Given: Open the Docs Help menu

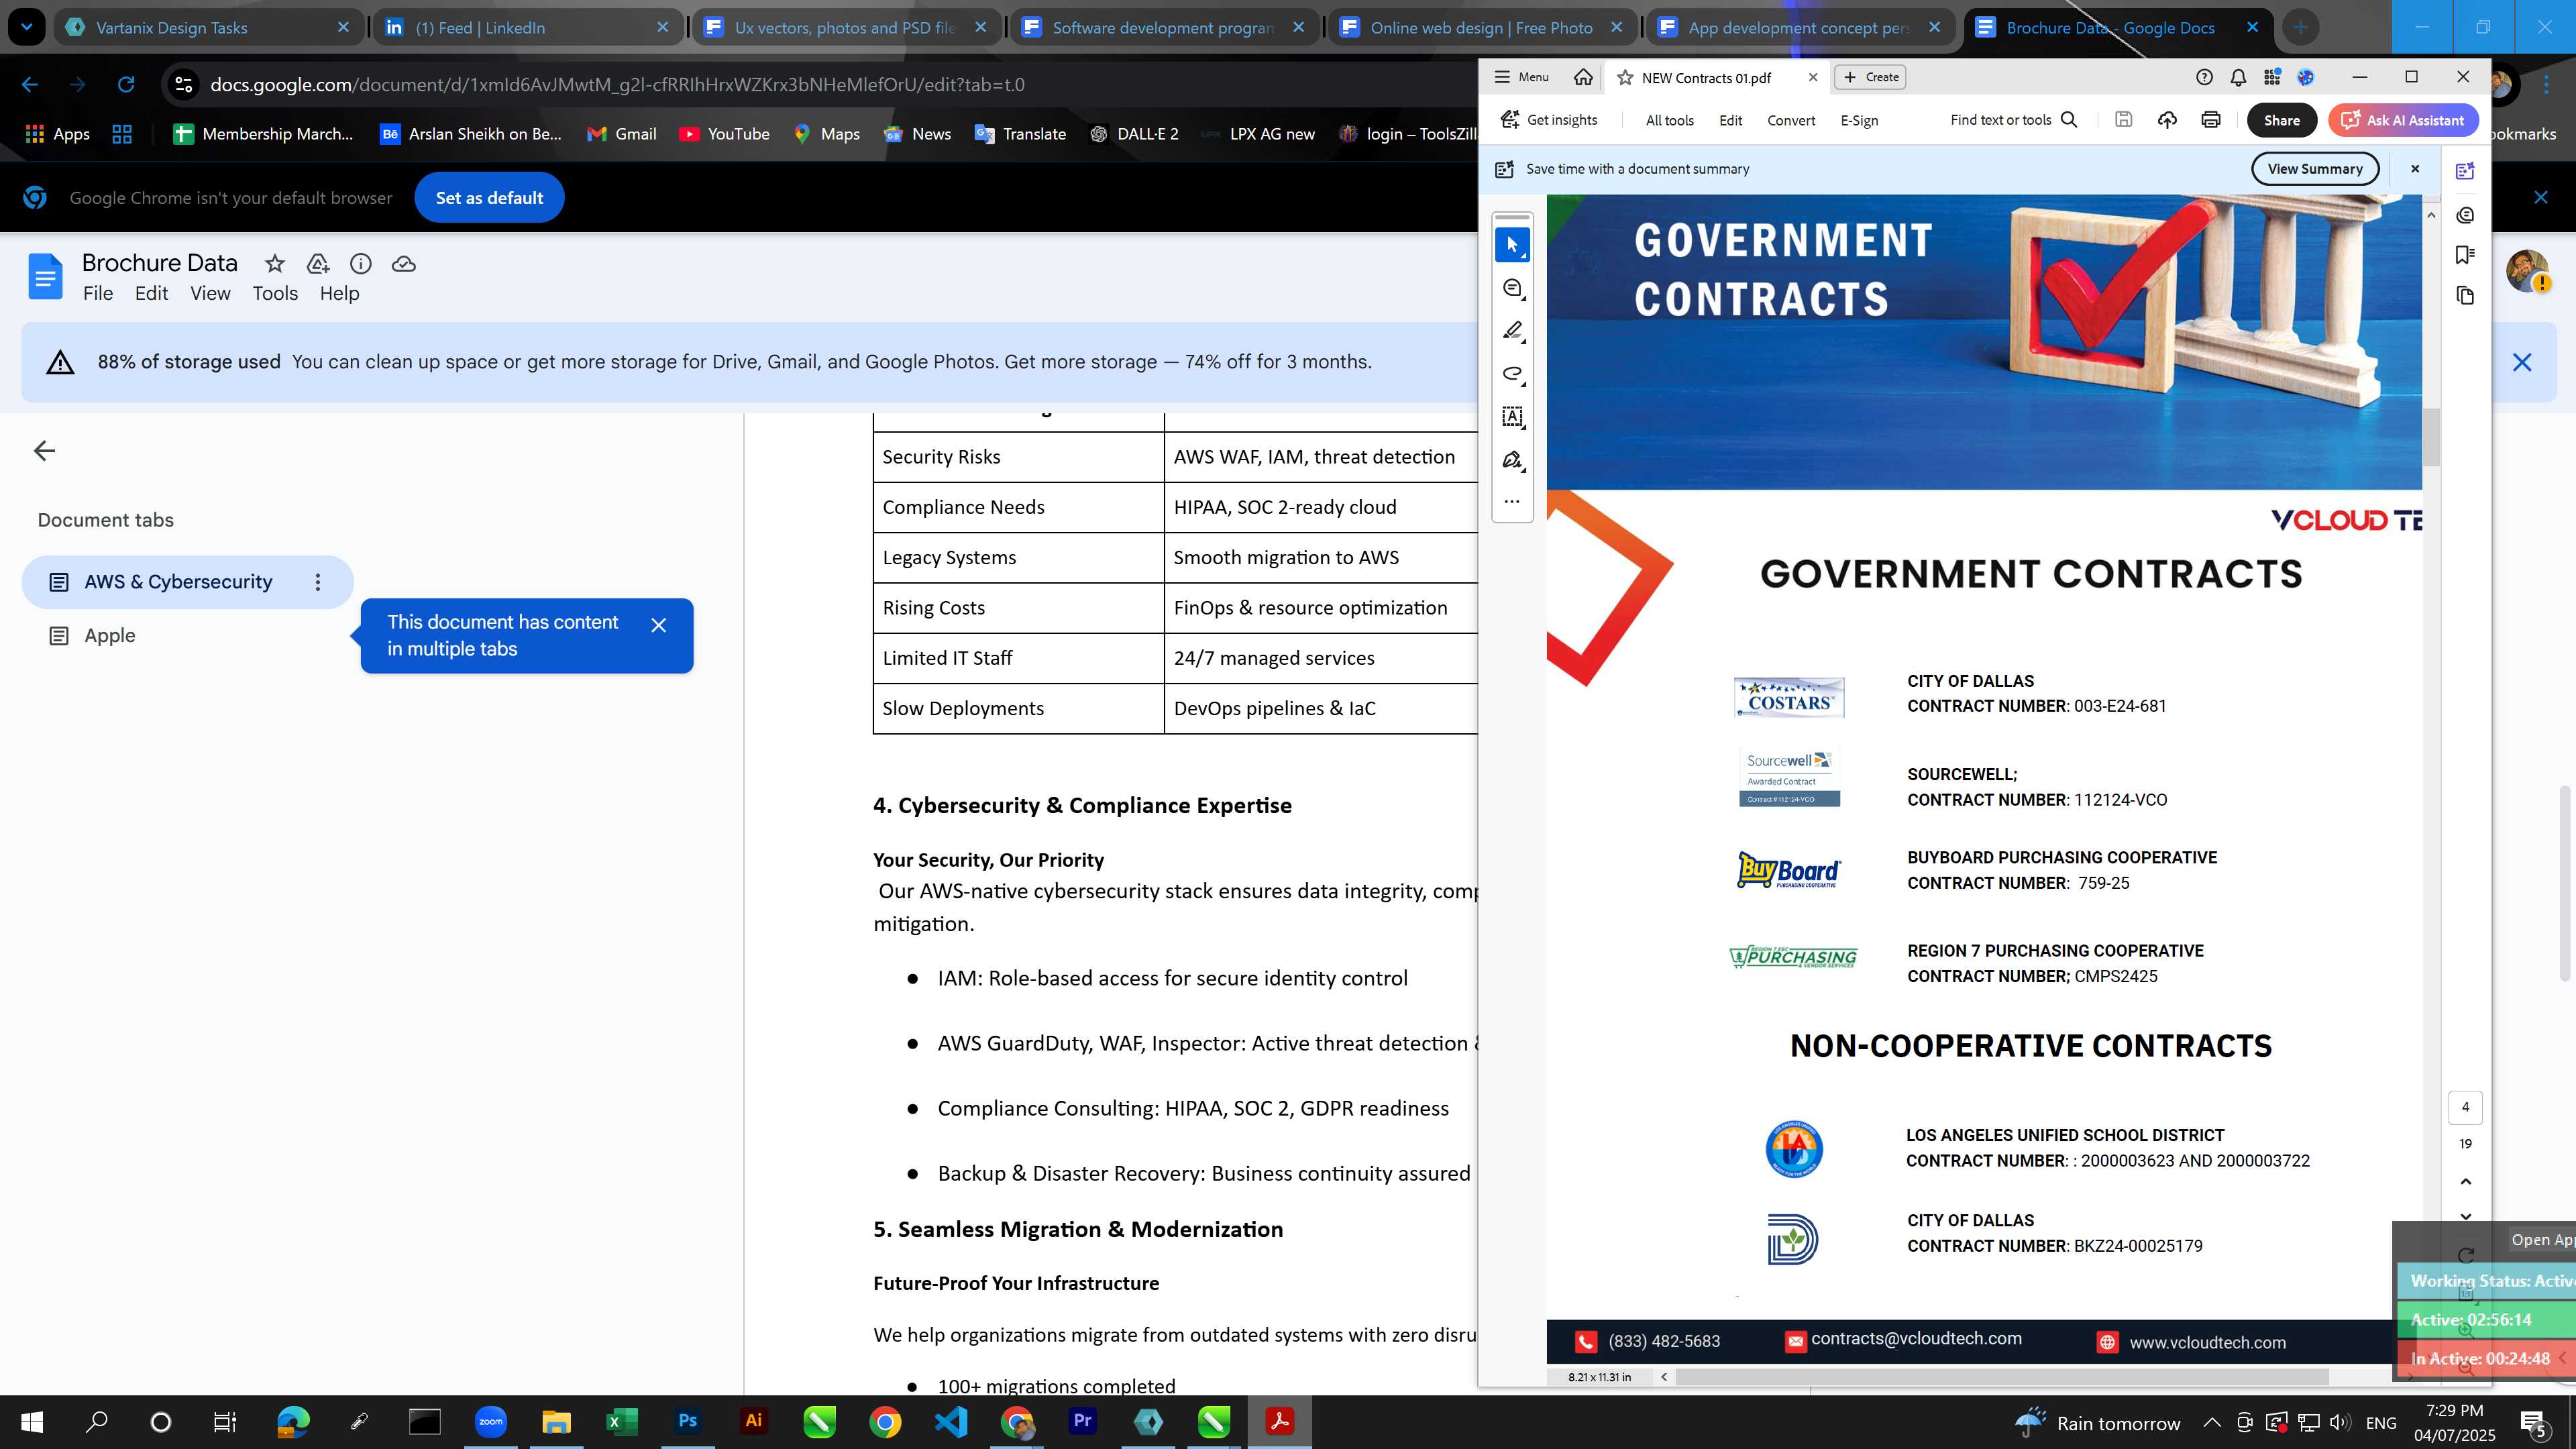Looking at the screenshot, I should (x=340, y=293).
